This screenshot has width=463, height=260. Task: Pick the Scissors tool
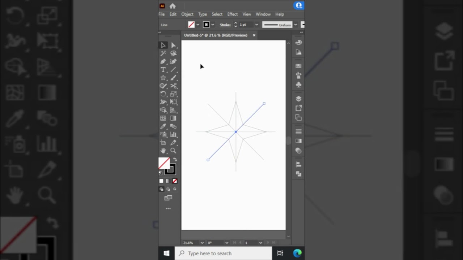173,86
